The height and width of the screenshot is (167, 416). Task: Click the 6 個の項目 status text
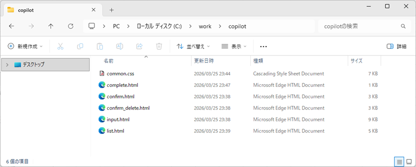tap(17, 161)
